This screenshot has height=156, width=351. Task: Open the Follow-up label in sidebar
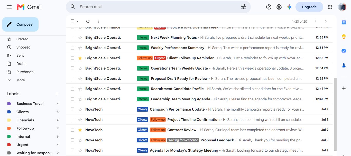(25, 128)
